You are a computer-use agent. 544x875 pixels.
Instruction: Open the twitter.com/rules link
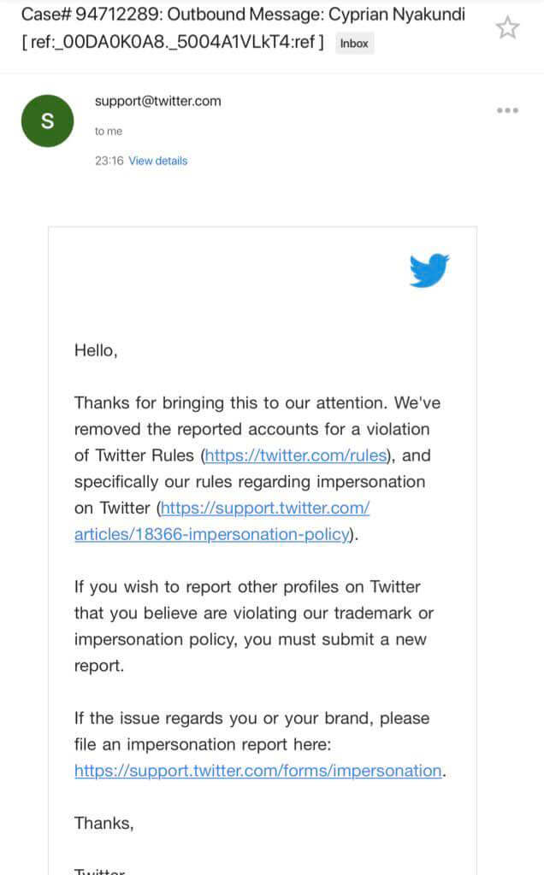point(296,455)
